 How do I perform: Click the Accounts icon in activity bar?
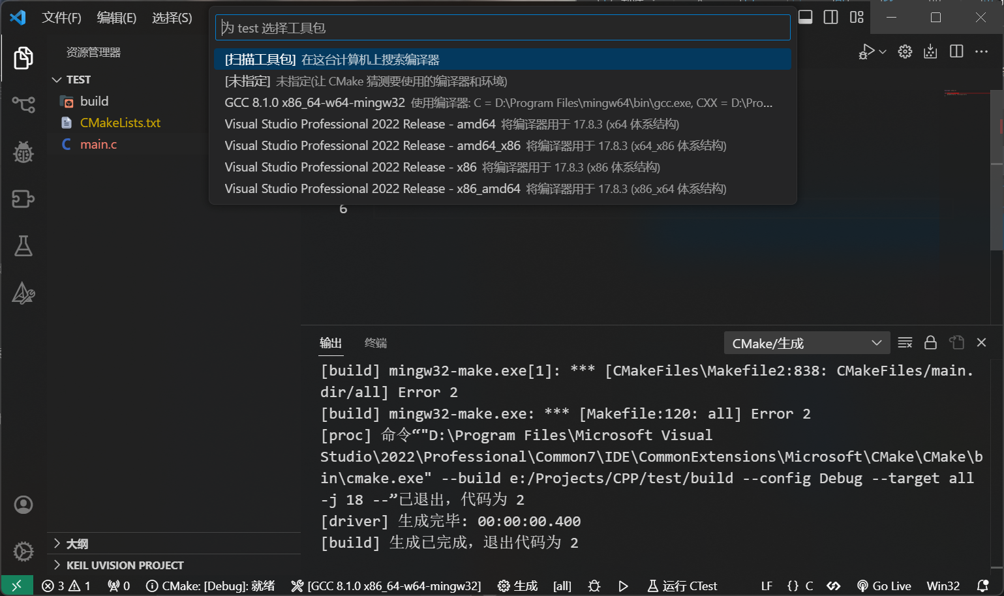(23, 505)
